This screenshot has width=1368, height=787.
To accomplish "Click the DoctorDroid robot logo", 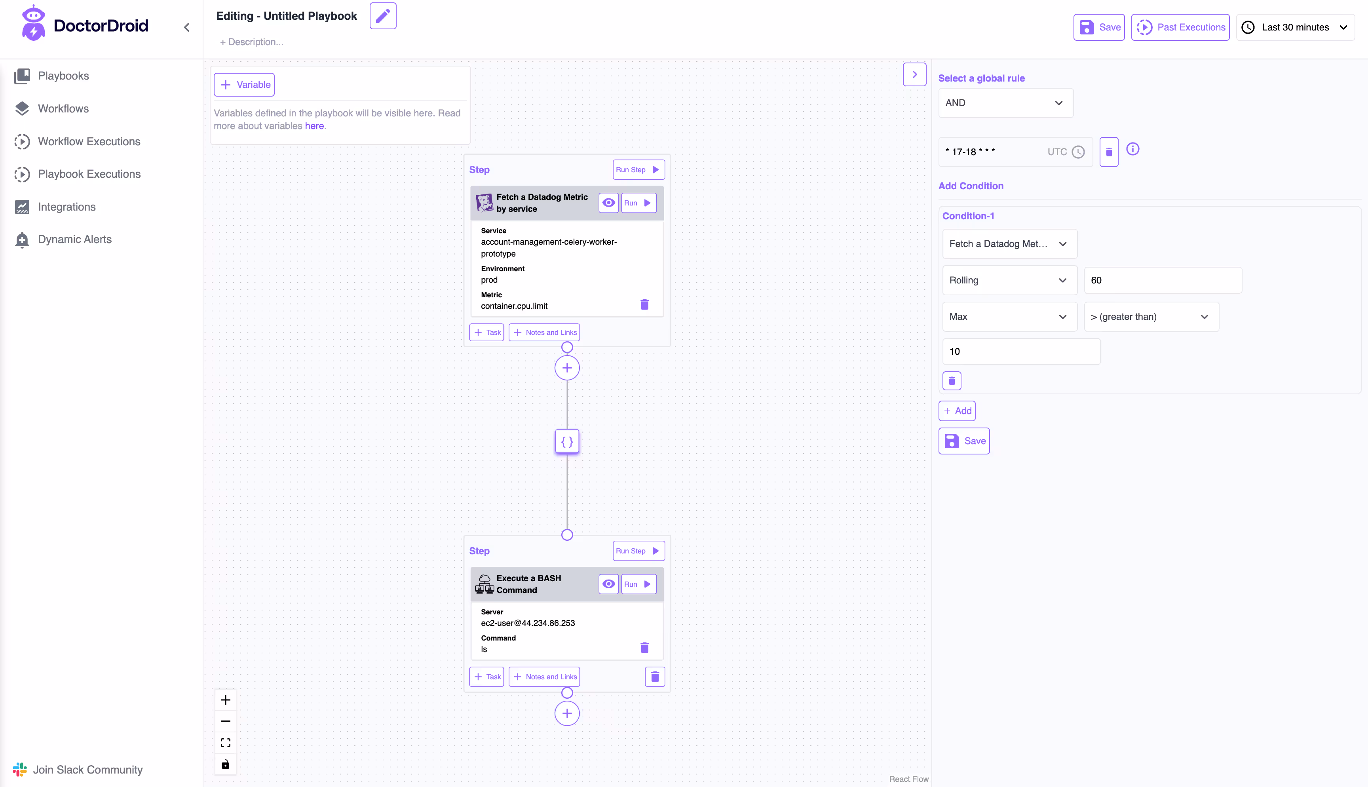I will 33,23.
